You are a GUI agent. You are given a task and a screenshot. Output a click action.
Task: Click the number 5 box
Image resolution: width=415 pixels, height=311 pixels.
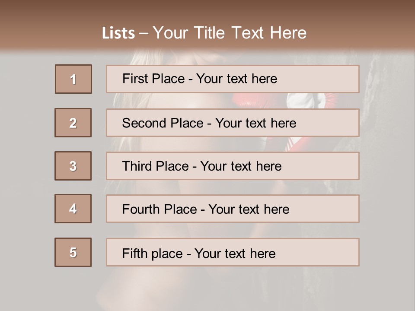73,252
